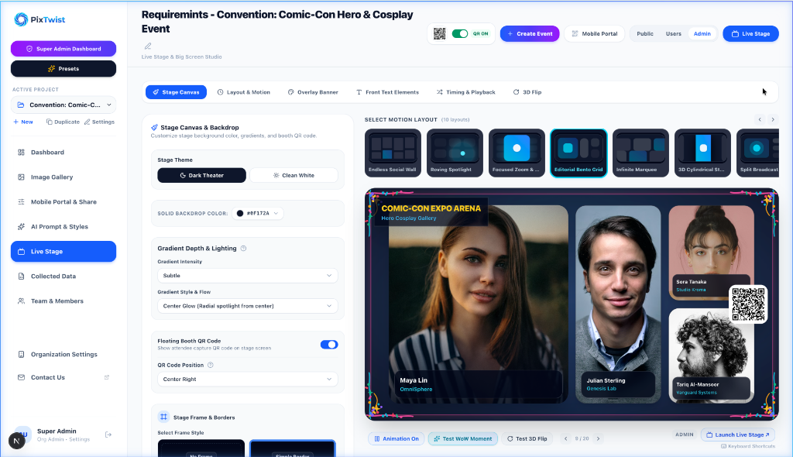The width and height of the screenshot is (793, 457).
Task: Toggle Animation On button
Action: pyautogui.click(x=396, y=438)
